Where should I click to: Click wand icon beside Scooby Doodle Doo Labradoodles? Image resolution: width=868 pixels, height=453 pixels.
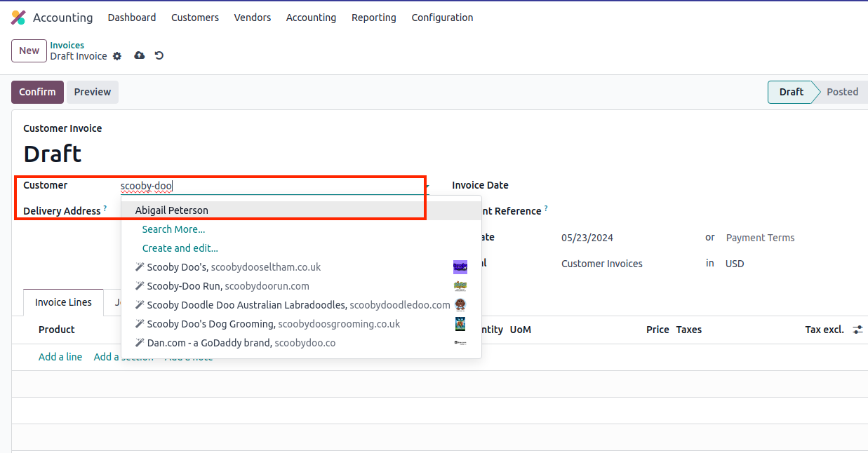point(140,305)
